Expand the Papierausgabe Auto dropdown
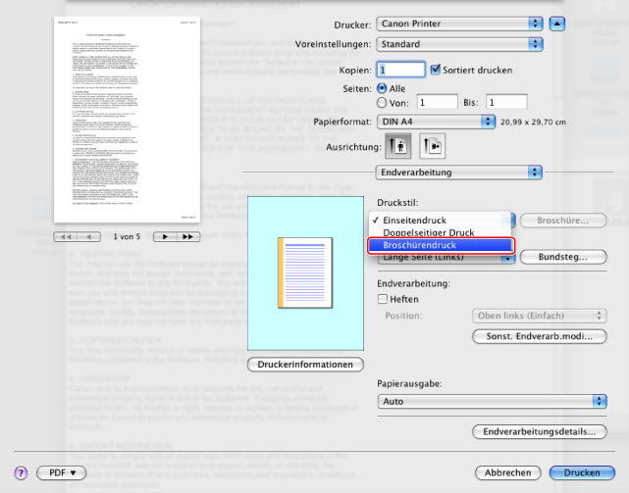This screenshot has height=493, width=629. (492, 402)
